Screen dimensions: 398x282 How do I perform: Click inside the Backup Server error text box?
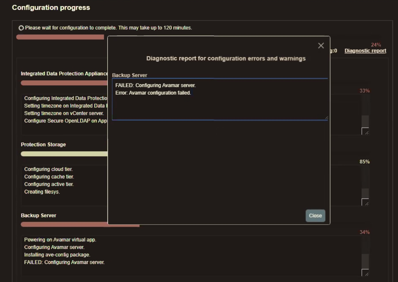point(220,99)
